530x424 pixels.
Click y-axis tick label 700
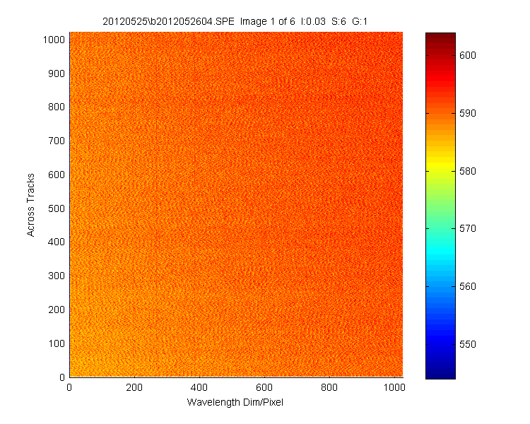pyautogui.click(x=57, y=141)
